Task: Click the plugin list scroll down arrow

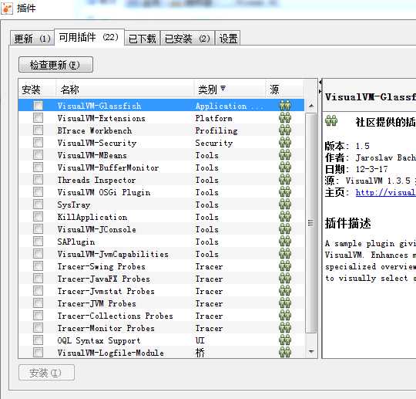Action: coord(311,352)
